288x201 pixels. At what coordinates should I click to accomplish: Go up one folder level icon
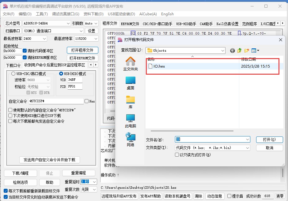[239, 50]
